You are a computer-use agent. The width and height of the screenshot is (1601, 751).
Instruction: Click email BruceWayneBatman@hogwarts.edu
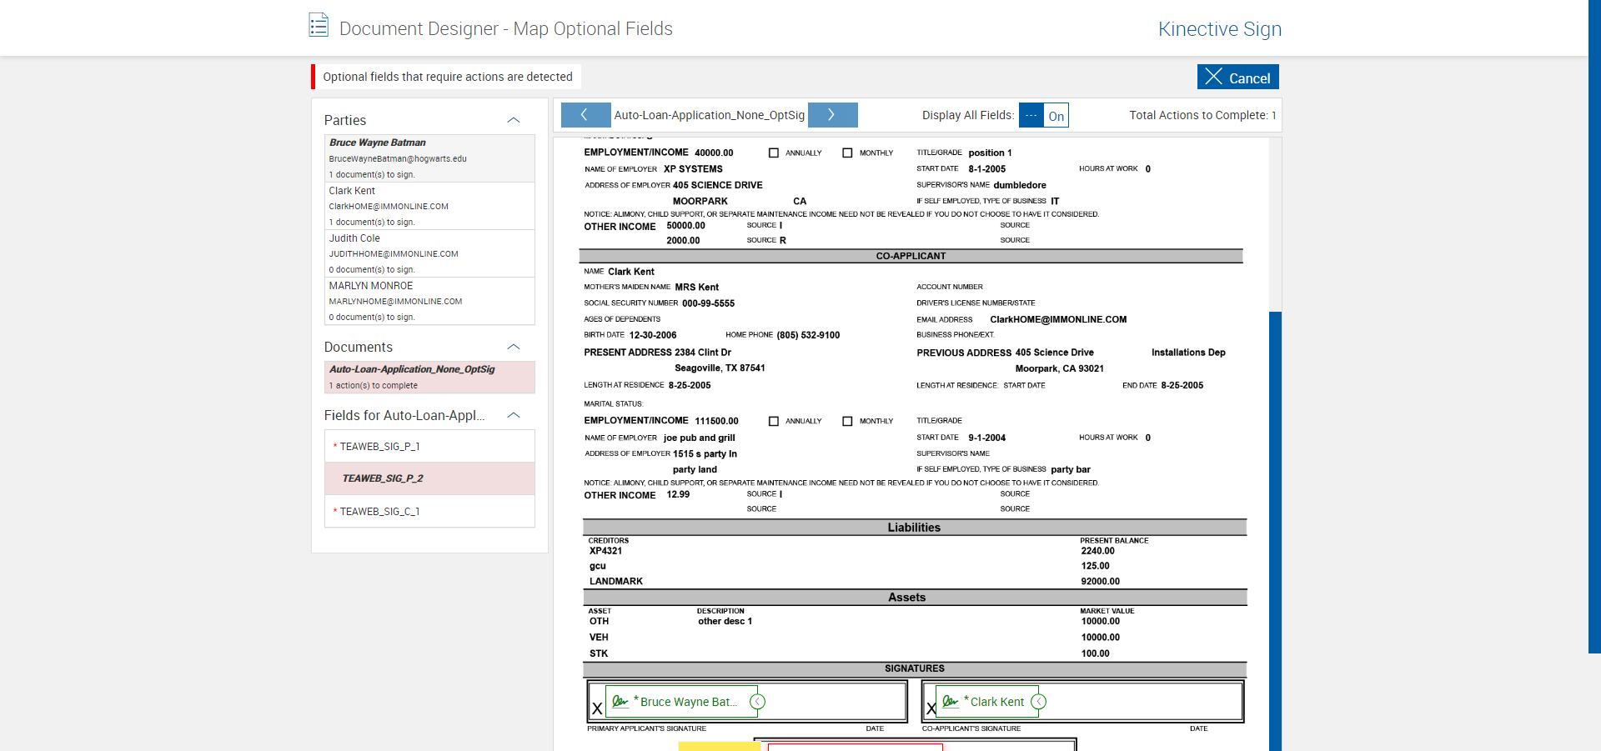click(x=398, y=158)
